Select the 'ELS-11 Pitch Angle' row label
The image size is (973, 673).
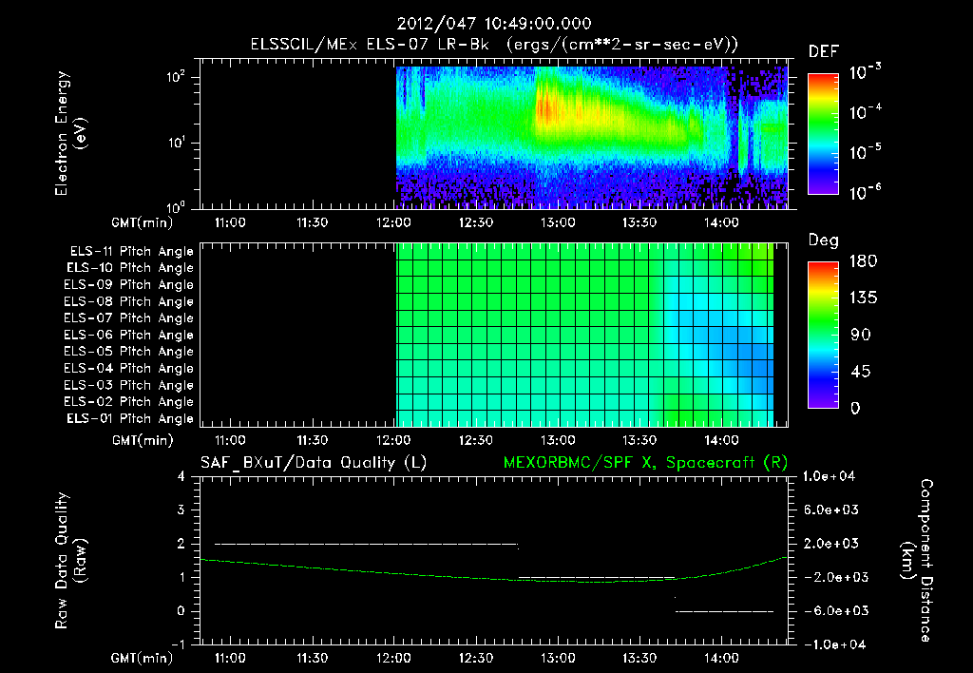[x=131, y=252]
